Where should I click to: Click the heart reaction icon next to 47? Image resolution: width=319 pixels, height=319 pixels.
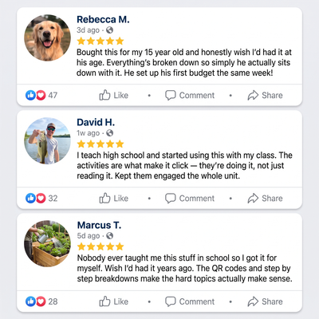click(41, 95)
